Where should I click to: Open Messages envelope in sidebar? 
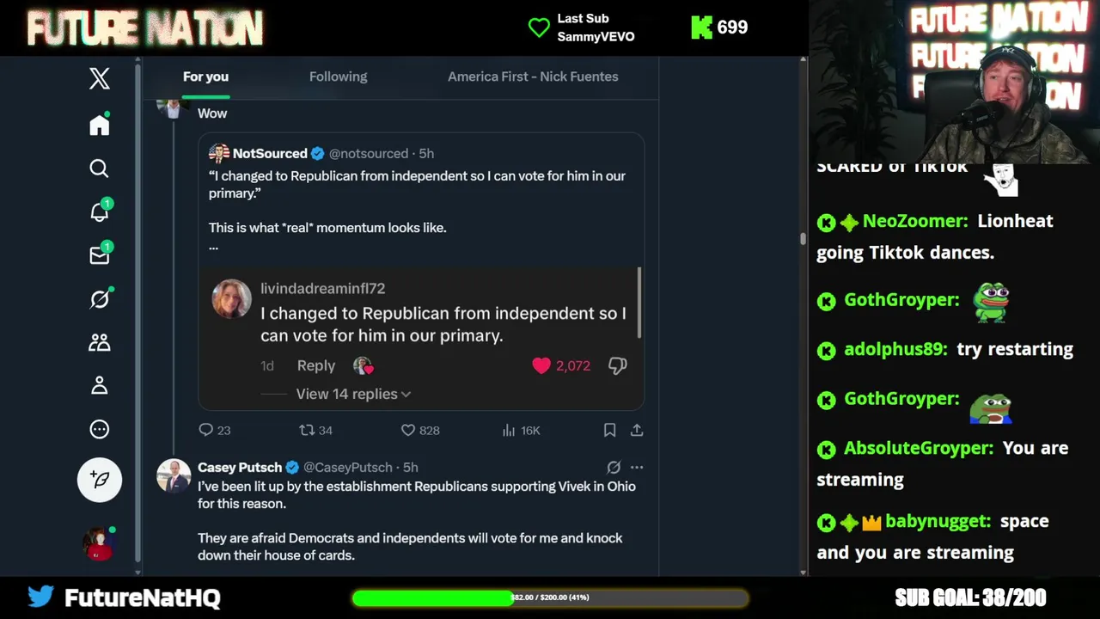100,255
